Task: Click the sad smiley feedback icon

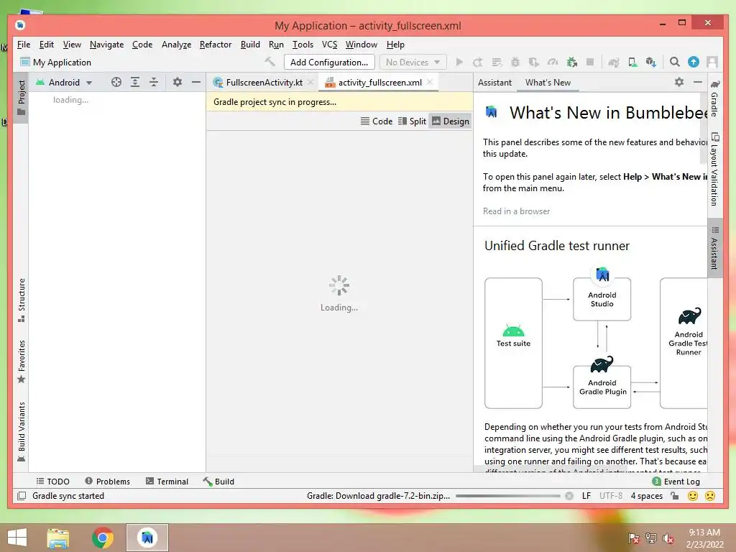Action: [x=710, y=496]
